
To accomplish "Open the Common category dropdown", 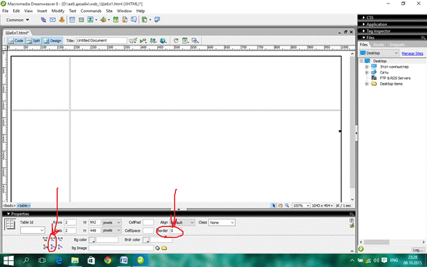I will coord(17,19).
